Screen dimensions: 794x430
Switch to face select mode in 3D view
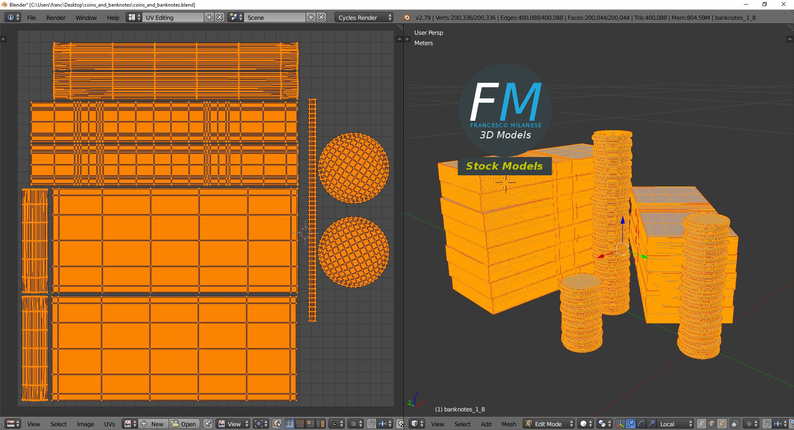tap(722, 424)
